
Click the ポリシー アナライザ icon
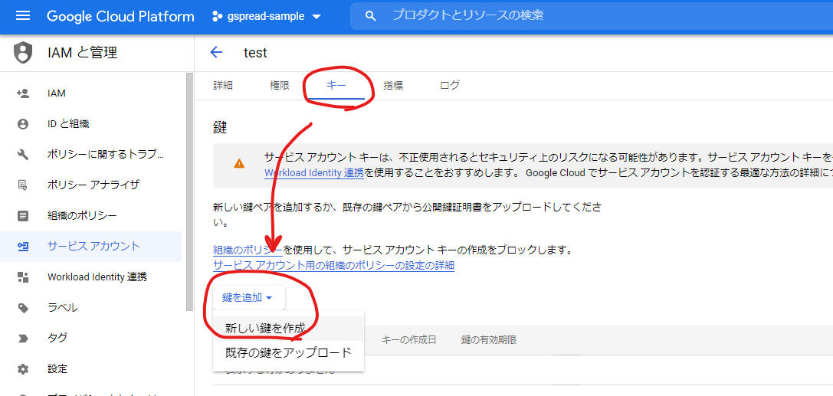pyautogui.click(x=23, y=185)
